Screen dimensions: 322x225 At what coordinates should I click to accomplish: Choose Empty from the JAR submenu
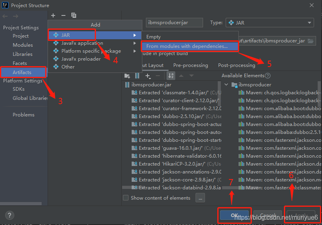190,37
